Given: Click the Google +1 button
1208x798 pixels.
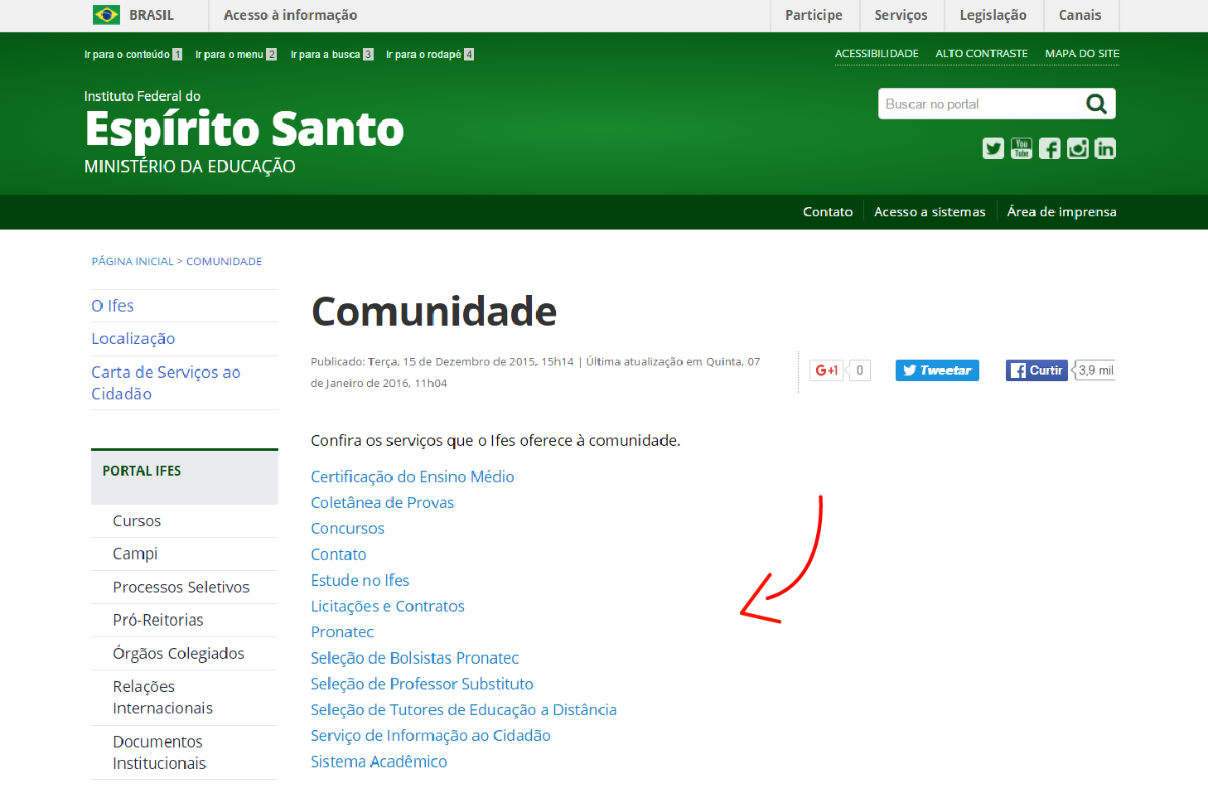Looking at the screenshot, I should 826,370.
